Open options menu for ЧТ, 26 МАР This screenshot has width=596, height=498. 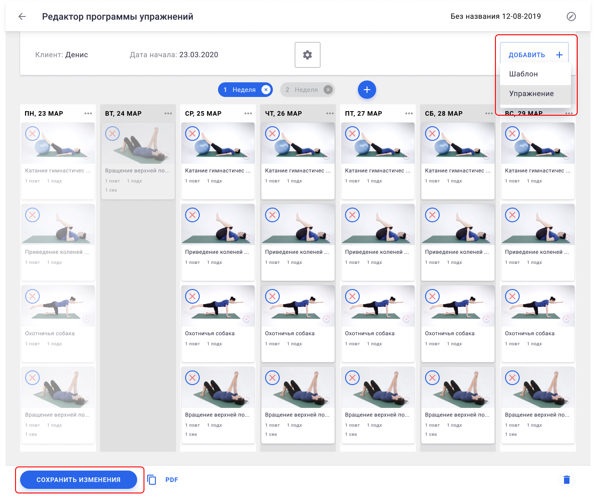pyautogui.click(x=330, y=113)
